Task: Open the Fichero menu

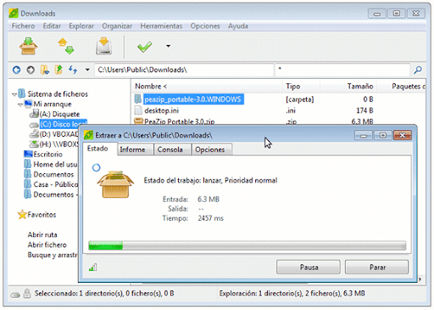Action: click(23, 26)
